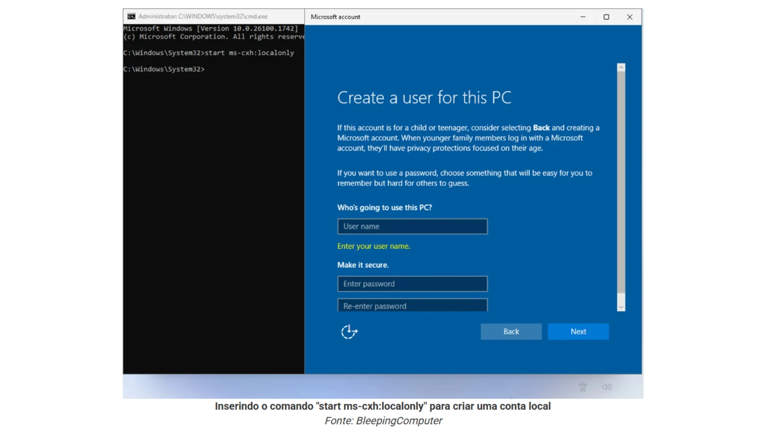Click the 'Microsoft account' window title
This screenshot has width=765, height=430.
pyautogui.click(x=335, y=17)
